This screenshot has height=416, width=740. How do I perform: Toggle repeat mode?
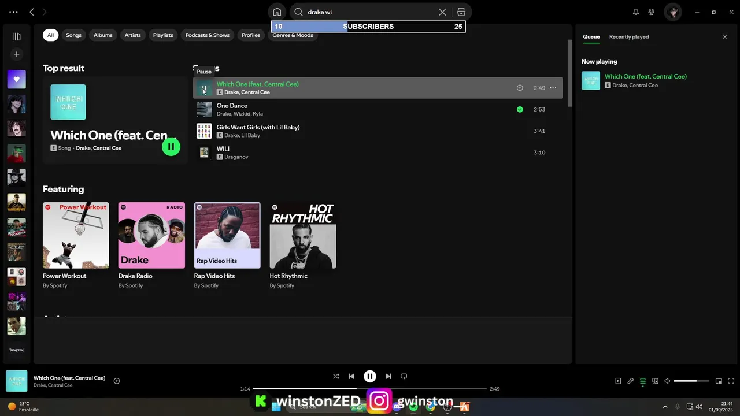tap(404, 376)
